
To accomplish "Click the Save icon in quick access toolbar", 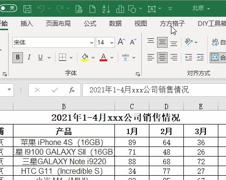I will tap(27, 9).
